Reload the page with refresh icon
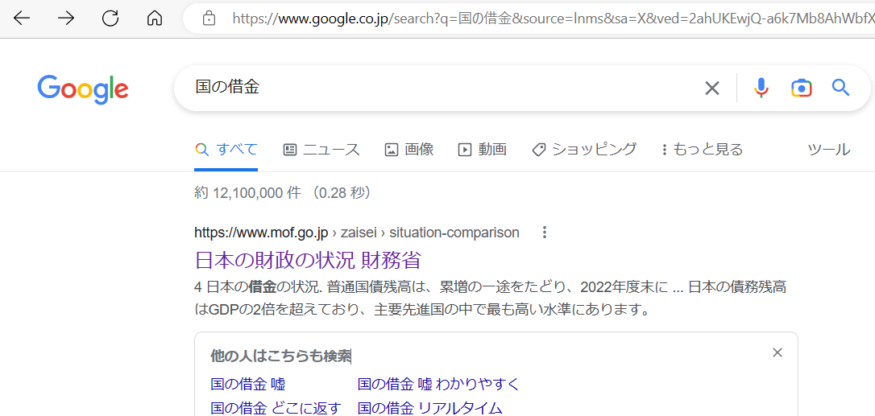Viewport: 875px width, 416px height. (110, 18)
